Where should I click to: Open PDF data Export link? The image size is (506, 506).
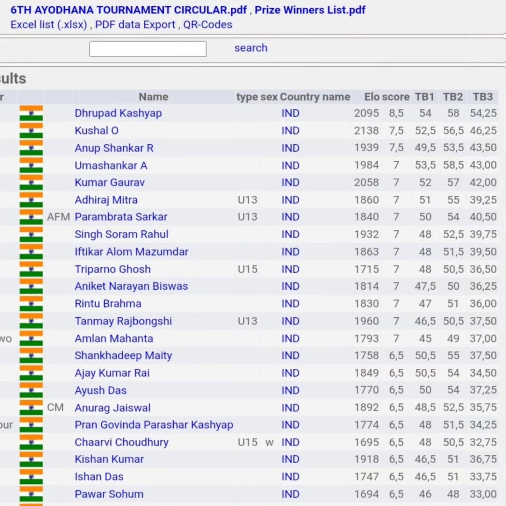(135, 25)
